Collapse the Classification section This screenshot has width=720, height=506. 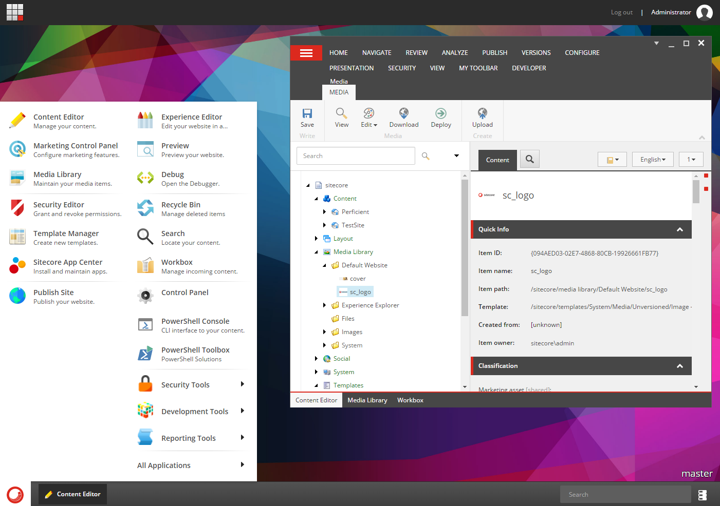coord(680,366)
